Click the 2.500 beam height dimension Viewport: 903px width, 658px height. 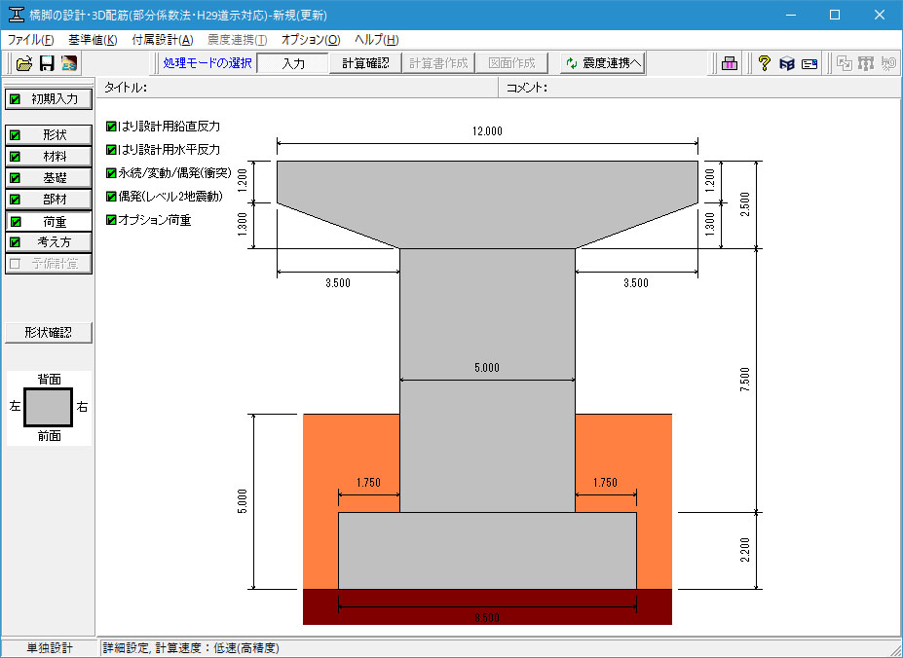(745, 204)
